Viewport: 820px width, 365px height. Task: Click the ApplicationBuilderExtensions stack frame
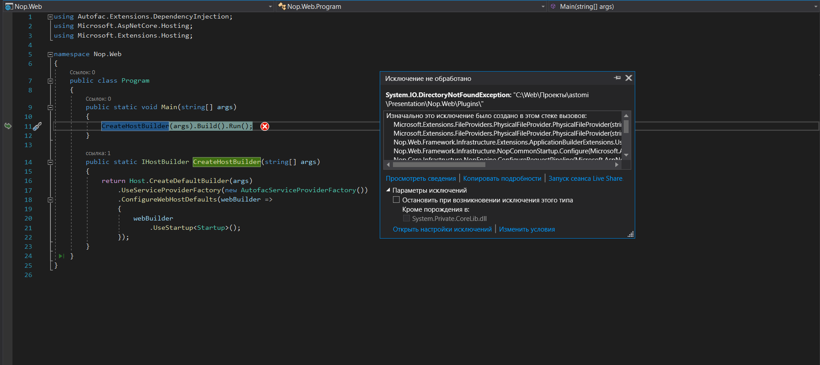coord(507,142)
